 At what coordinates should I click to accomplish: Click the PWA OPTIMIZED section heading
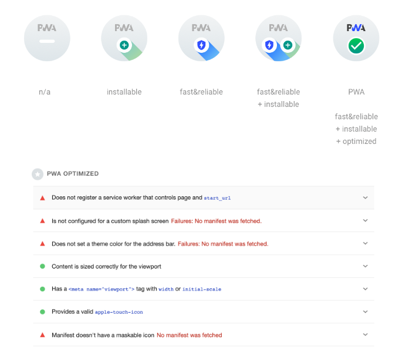point(73,174)
